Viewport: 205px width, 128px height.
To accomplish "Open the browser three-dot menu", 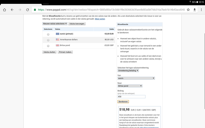I will (x=201, y=10).
